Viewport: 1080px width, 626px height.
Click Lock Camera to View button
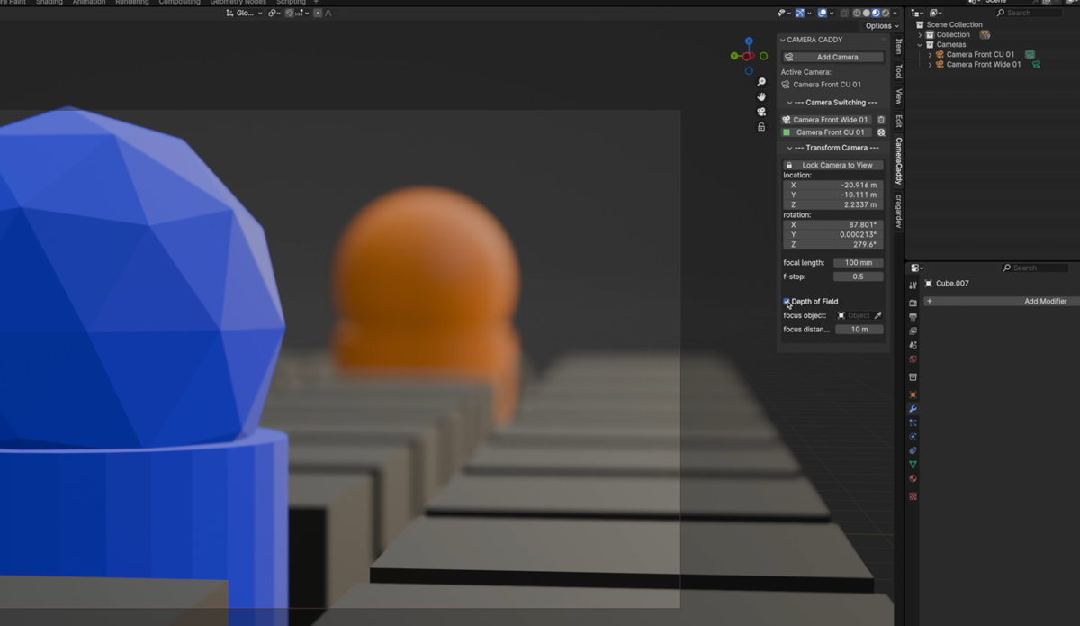tap(832, 165)
